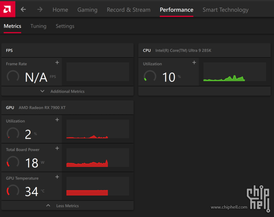Click Intel(R) Core(TM) Ultra 9 285K text
Viewport: 274px width, 217px height.
click(x=183, y=50)
